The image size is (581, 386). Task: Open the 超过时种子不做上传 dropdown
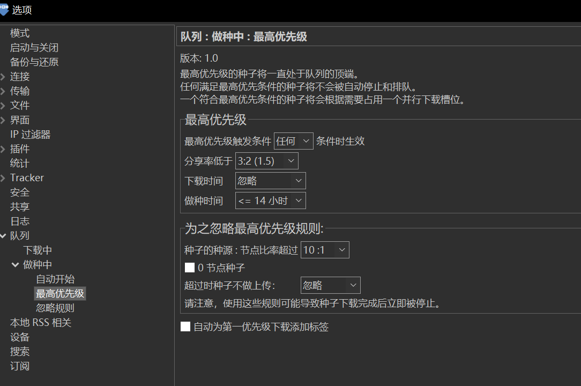pyautogui.click(x=330, y=285)
